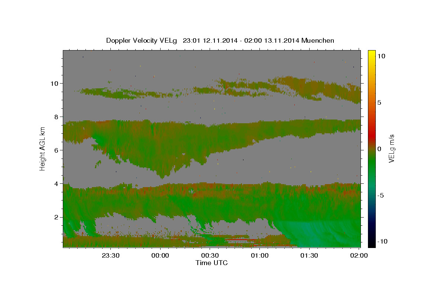Select the 00:30 time tick label

tap(210, 255)
